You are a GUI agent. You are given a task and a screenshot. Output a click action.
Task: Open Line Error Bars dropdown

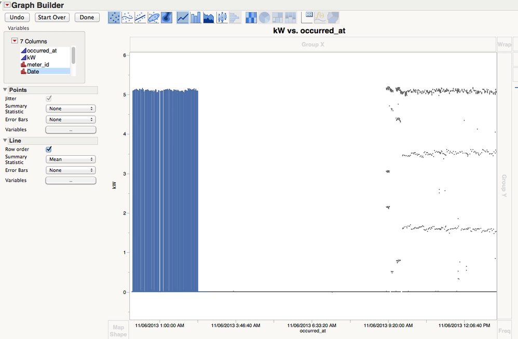coord(71,170)
